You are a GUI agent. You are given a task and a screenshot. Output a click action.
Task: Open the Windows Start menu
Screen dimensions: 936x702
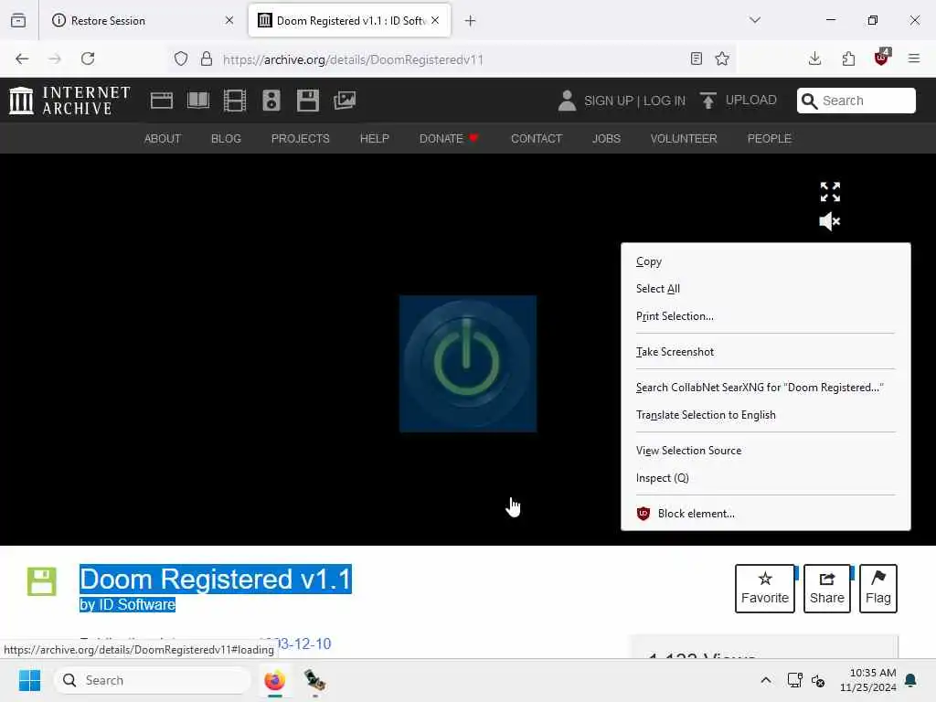pyautogui.click(x=29, y=680)
